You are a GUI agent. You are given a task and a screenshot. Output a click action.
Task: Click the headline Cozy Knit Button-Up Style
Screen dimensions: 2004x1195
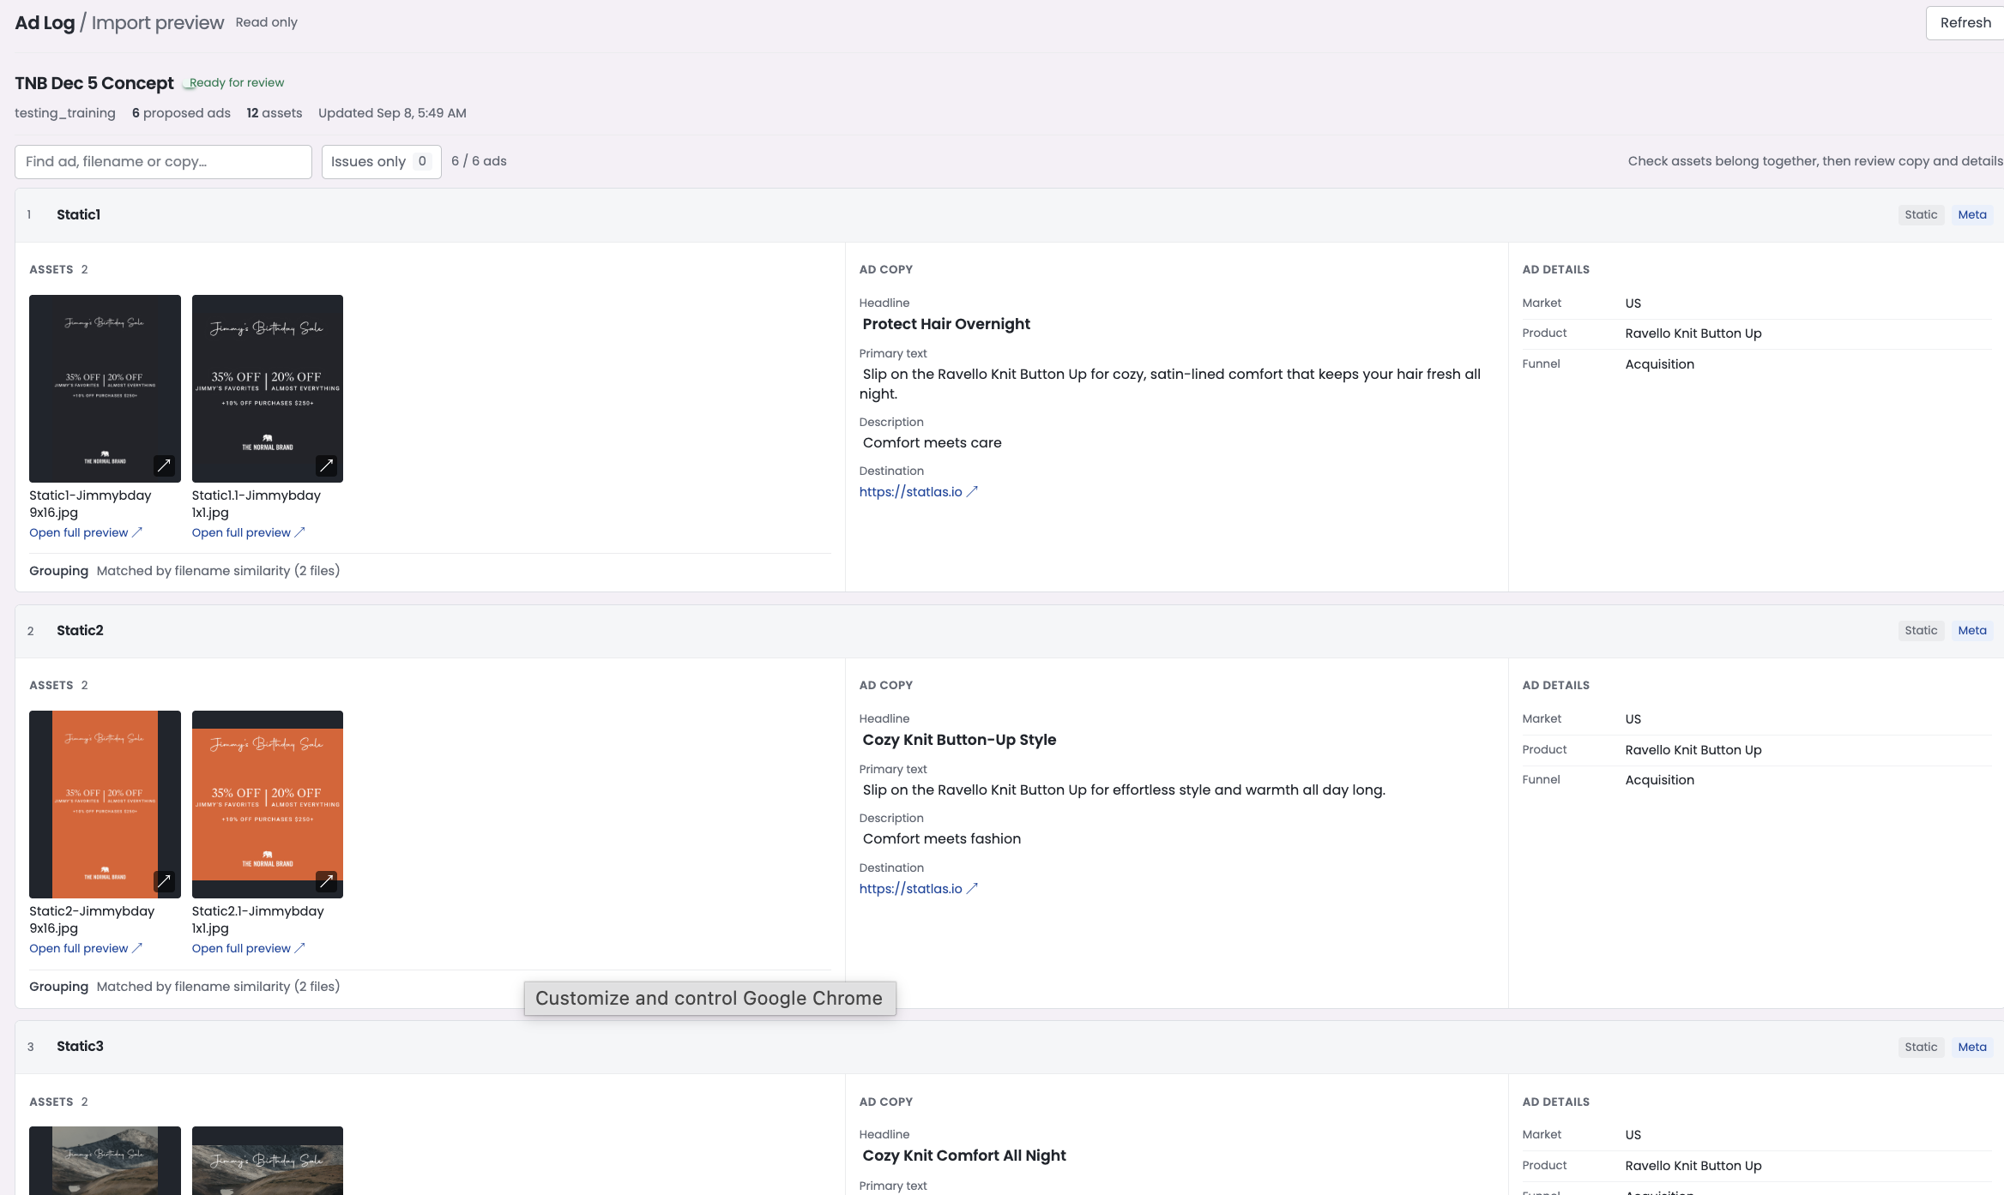tap(959, 740)
